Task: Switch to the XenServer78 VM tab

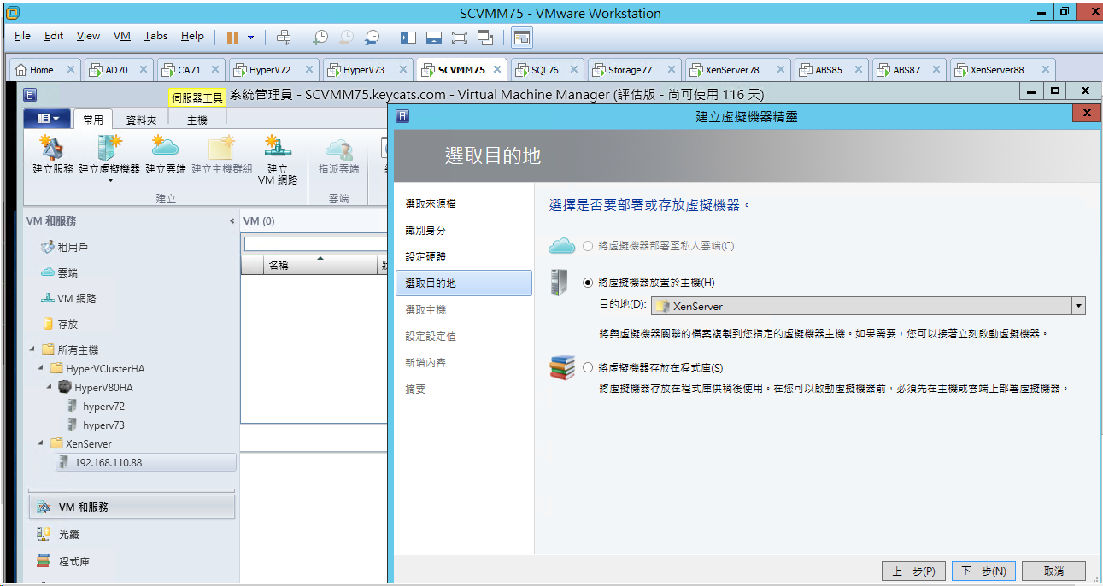Action: coord(737,70)
